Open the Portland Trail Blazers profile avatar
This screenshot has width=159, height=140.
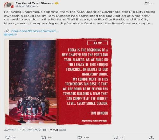(x=9, y=4)
